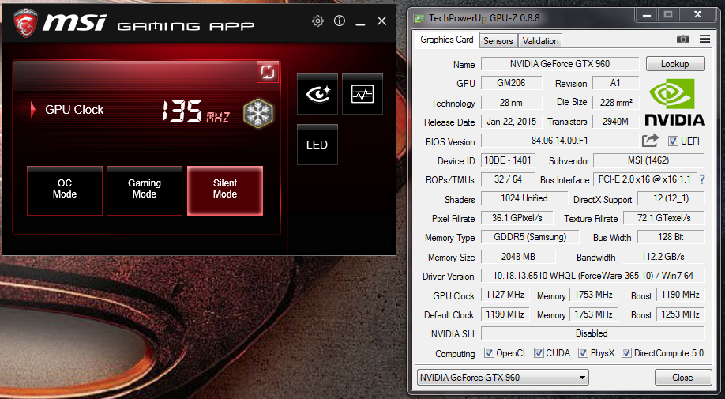Image resolution: width=725 pixels, height=399 pixels.
Task: Open the LED control tile
Action: [317, 145]
